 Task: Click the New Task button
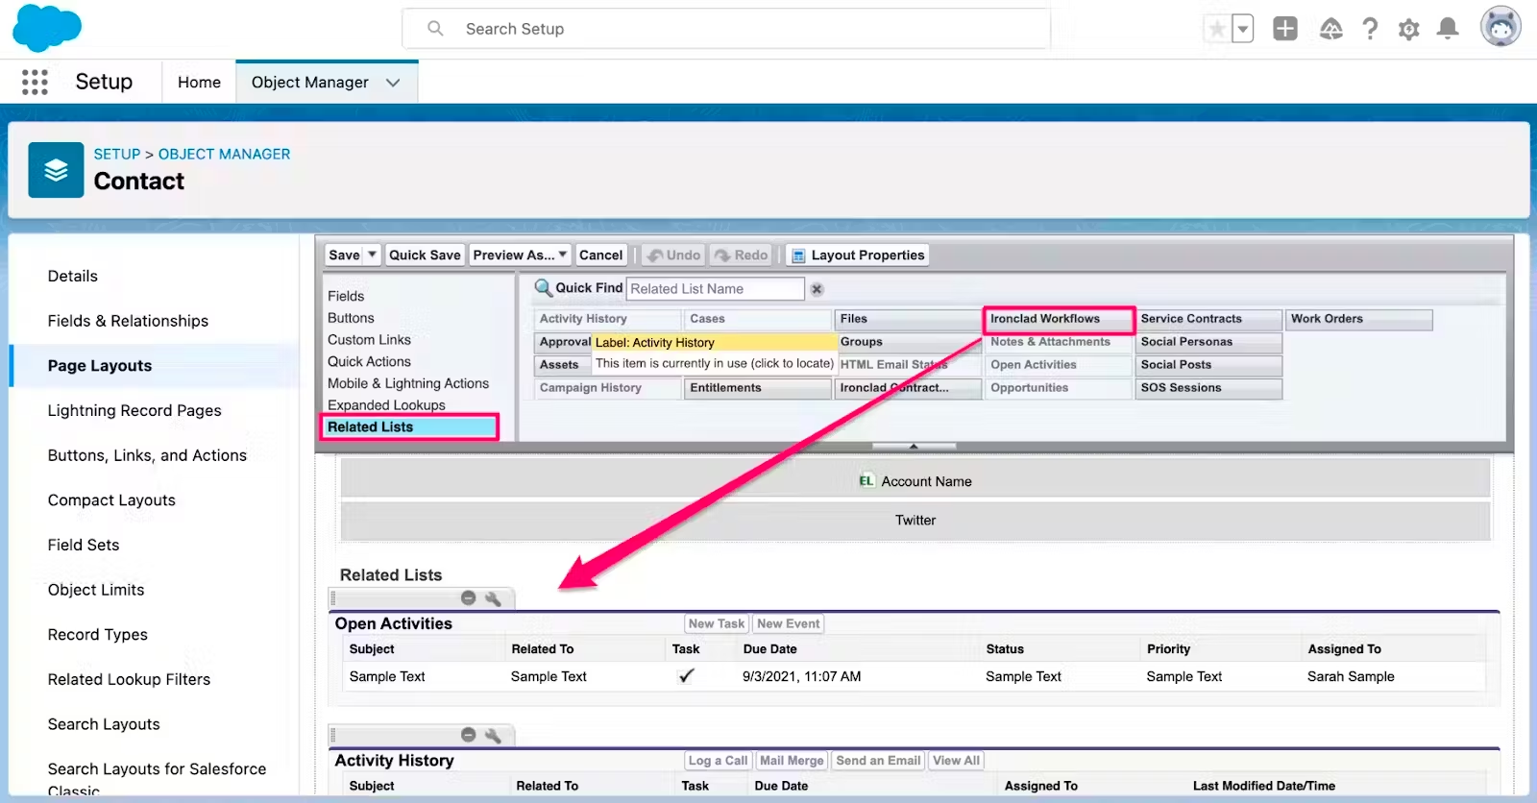coord(717,623)
